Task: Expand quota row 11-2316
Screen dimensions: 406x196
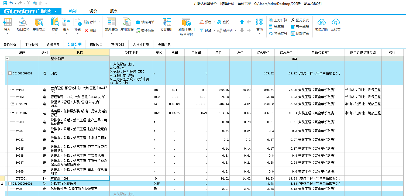Action: point(13,113)
